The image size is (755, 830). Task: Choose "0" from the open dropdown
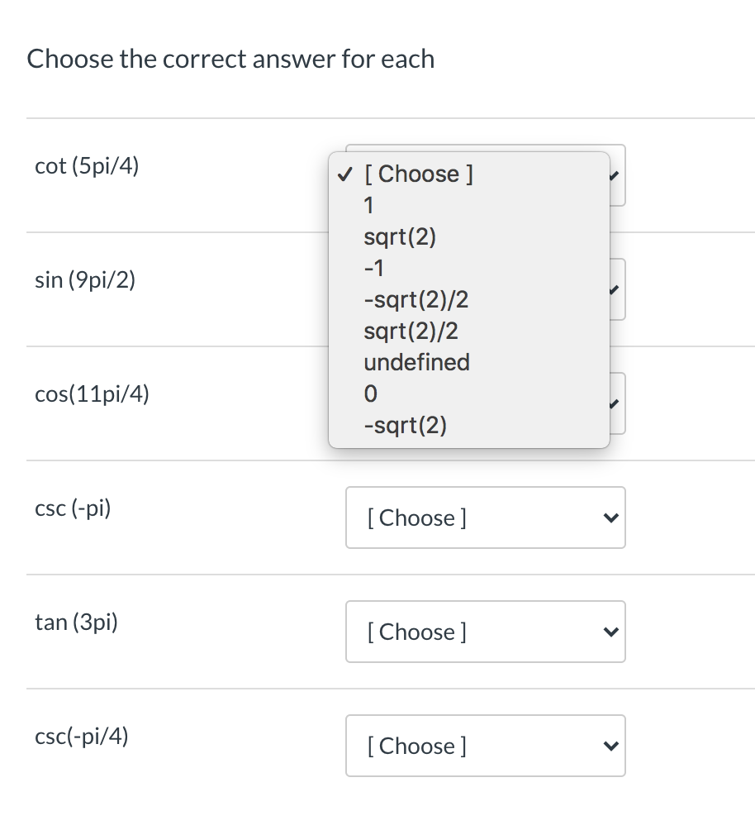tap(369, 394)
